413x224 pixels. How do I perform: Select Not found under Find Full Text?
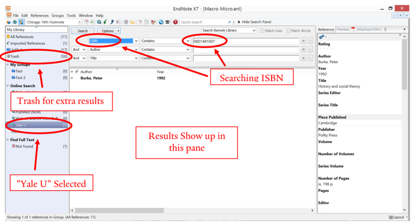37,146
